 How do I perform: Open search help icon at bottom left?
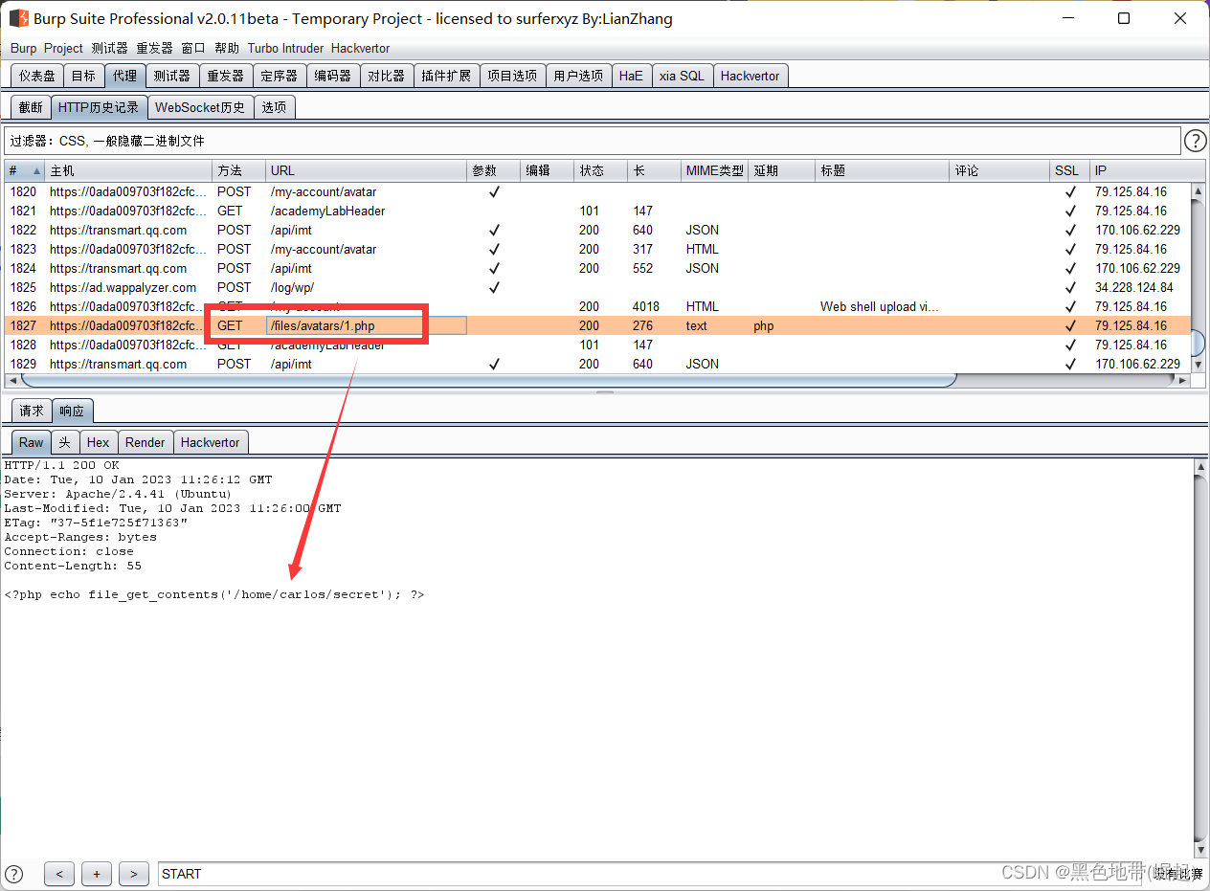(13, 873)
